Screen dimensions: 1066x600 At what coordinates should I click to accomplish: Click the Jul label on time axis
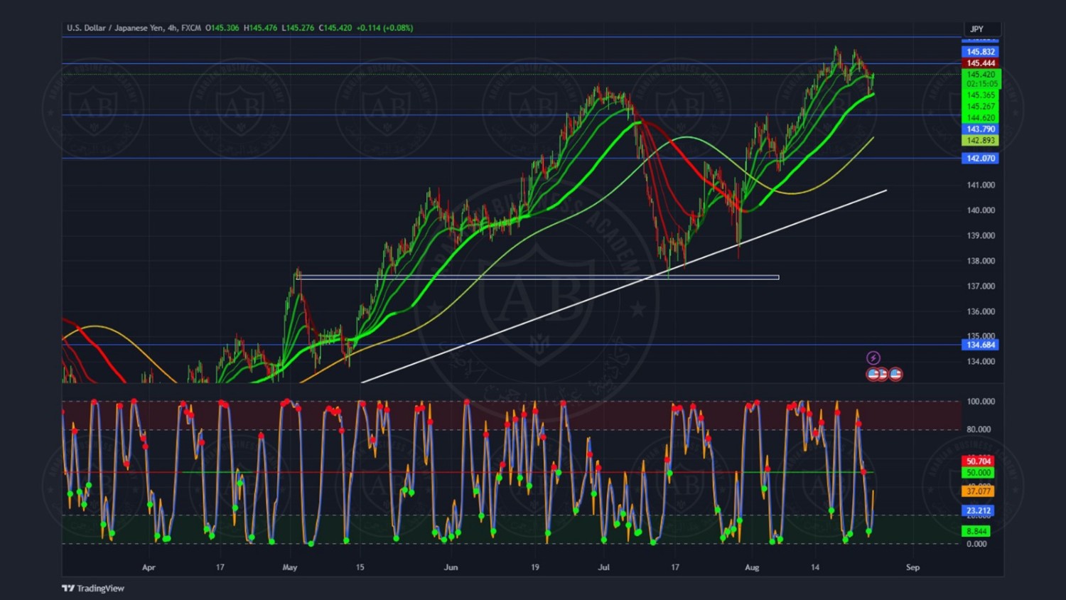[x=603, y=567]
